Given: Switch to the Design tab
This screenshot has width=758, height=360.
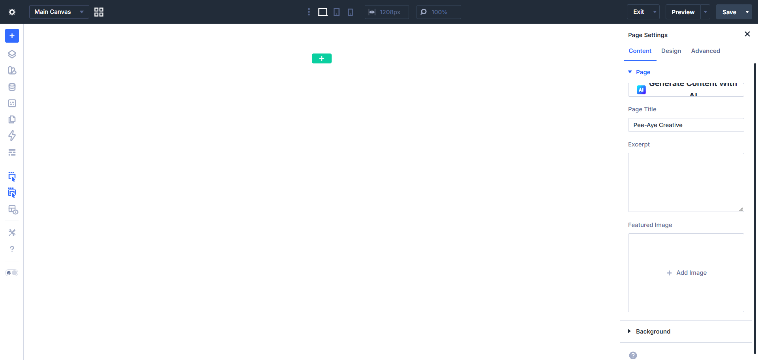Looking at the screenshot, I should 671,51.
